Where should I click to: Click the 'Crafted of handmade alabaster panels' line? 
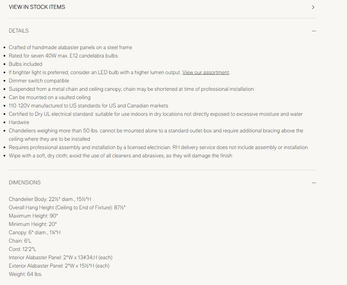[x=70, y=47]
